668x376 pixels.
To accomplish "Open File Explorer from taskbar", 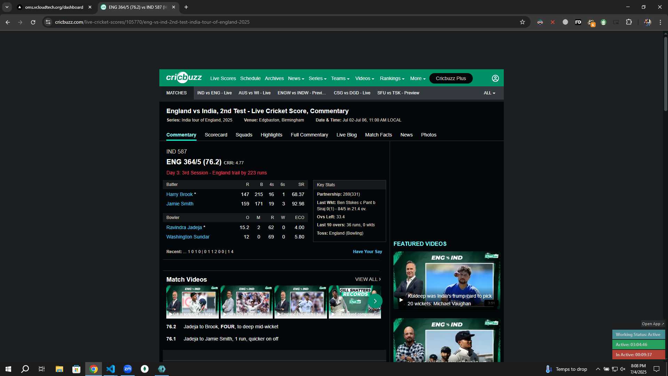I will [x=59, y=369].
